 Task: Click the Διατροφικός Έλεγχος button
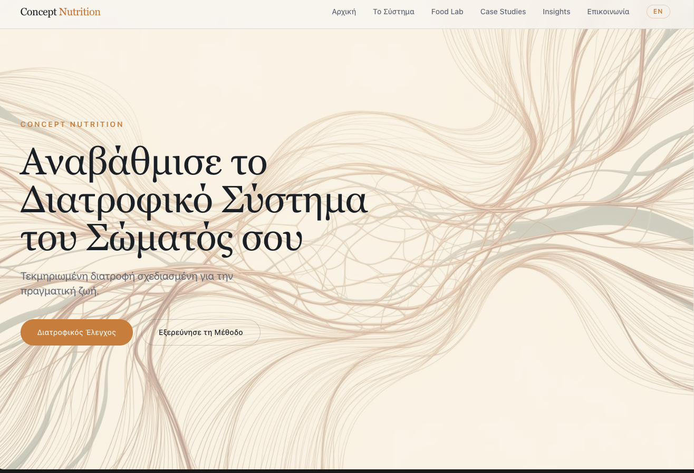coord(76,332)
